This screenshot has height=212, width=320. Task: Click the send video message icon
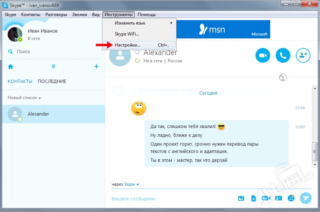[x=266, y=198]
